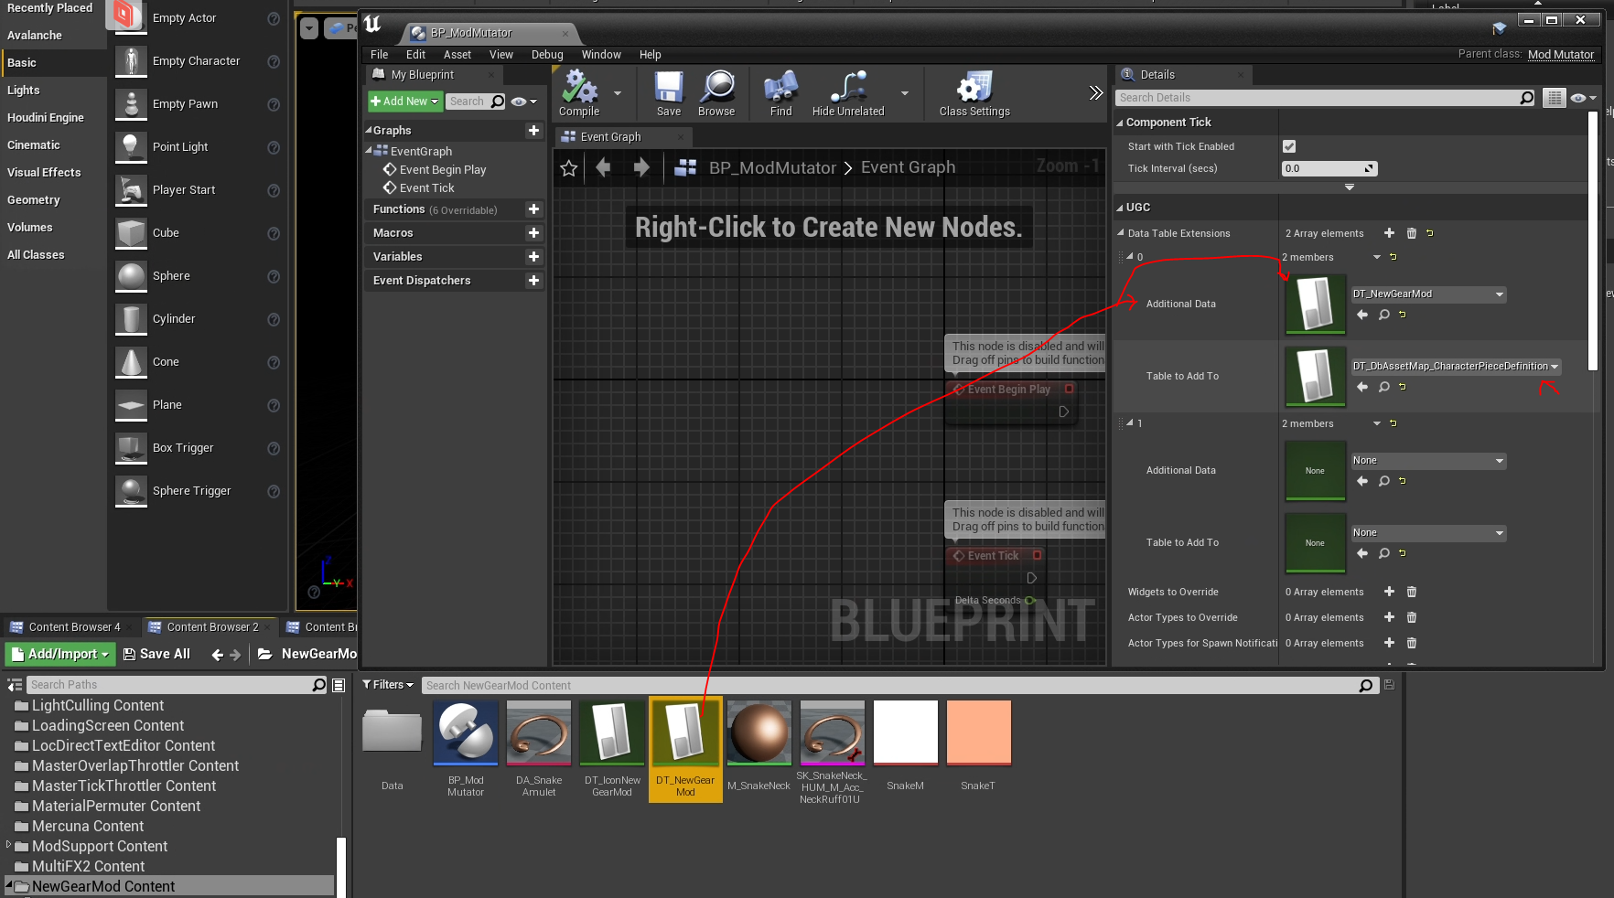This screenshot has width=1614, height=898.
Task: Add element to Widgets to Override array
Action: coord(1389,592)
